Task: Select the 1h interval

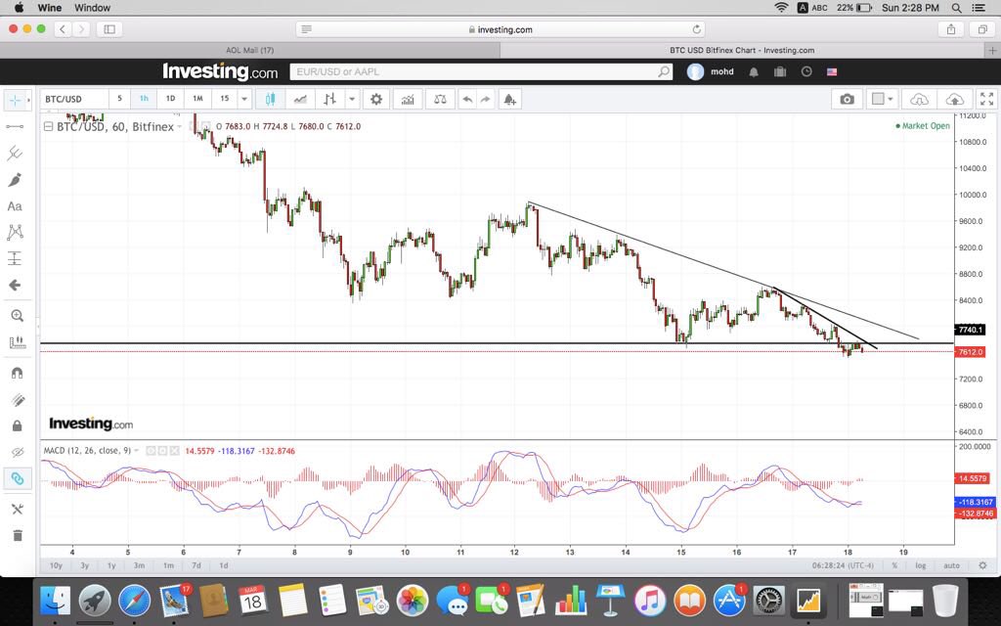Action: coord(145,99)
